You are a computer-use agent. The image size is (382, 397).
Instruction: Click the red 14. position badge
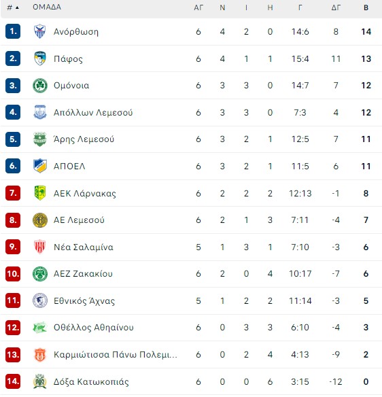(13, 381)
